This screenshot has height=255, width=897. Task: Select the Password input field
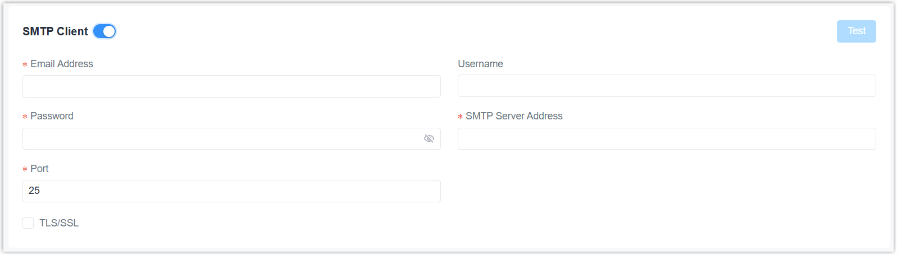coord(222,138)
